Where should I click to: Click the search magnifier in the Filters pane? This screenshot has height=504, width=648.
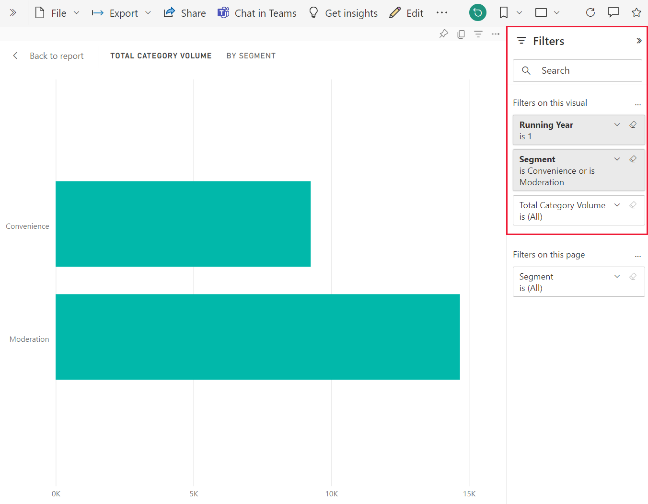(x=526, y=70)
